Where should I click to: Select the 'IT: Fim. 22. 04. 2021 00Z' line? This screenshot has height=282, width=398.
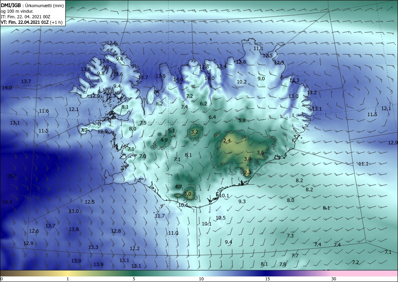[25, 17]
